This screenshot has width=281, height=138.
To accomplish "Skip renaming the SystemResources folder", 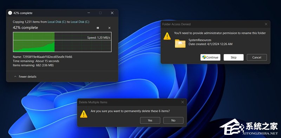I will (234, 57).
